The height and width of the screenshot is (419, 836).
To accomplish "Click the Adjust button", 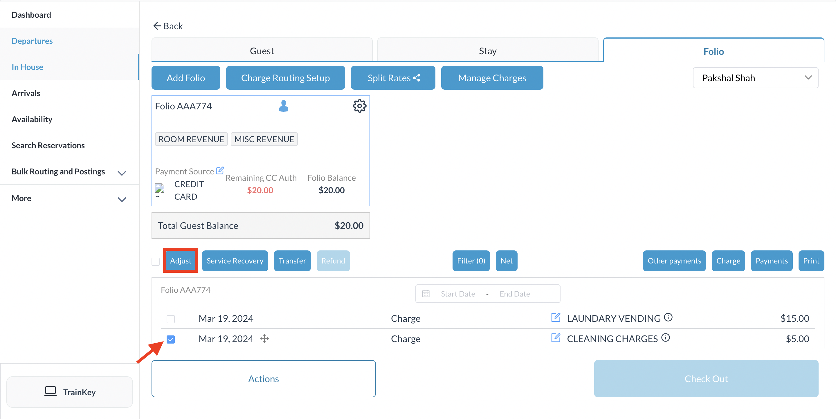I will (x=181, y=261).
